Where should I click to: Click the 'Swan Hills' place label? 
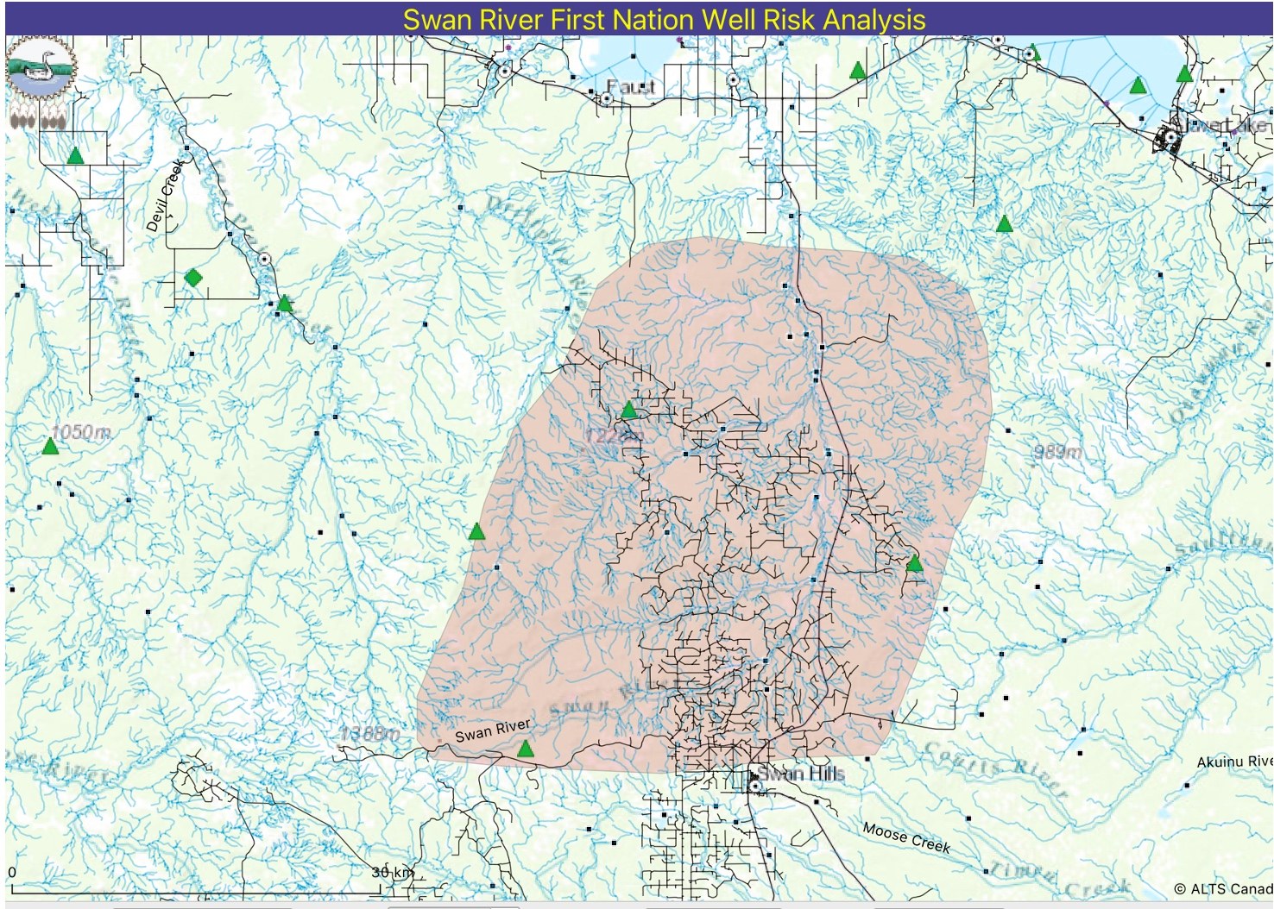pyautogui.click(x=800, y=773)
